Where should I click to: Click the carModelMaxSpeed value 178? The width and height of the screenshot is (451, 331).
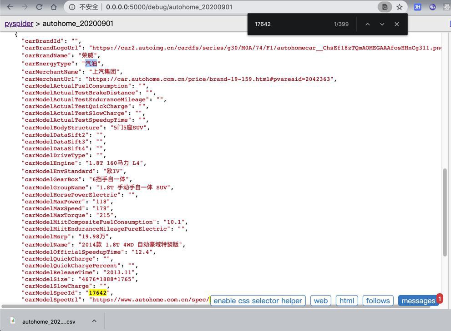(x=101, y=208)
